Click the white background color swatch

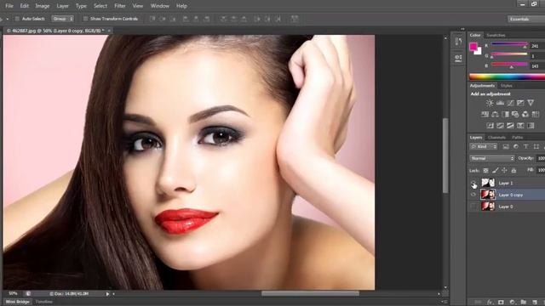click(479, 51)
